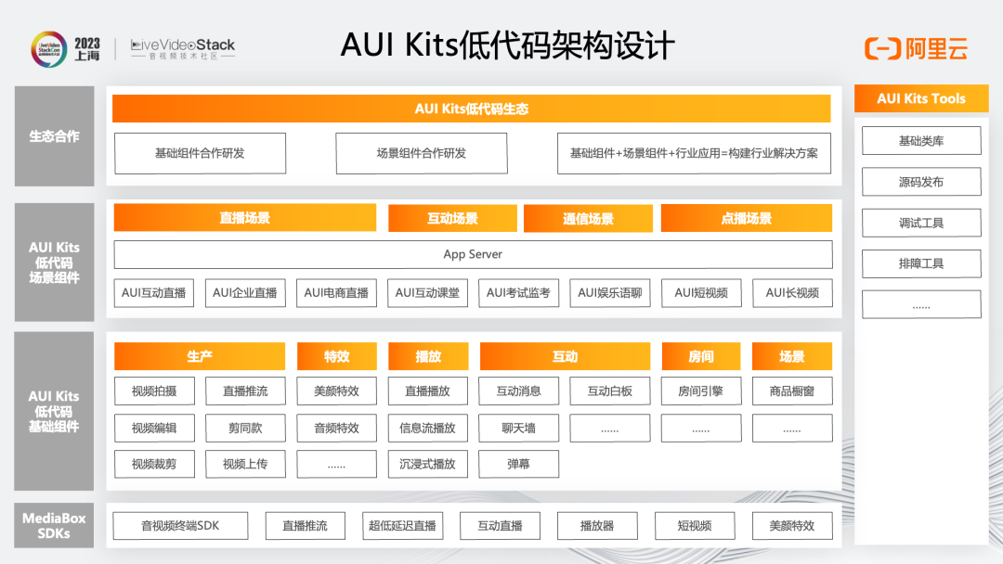1003x564 pixels.
Task: Click the 构建行业解决方案 formula box
Action: [x=694, y=153]
